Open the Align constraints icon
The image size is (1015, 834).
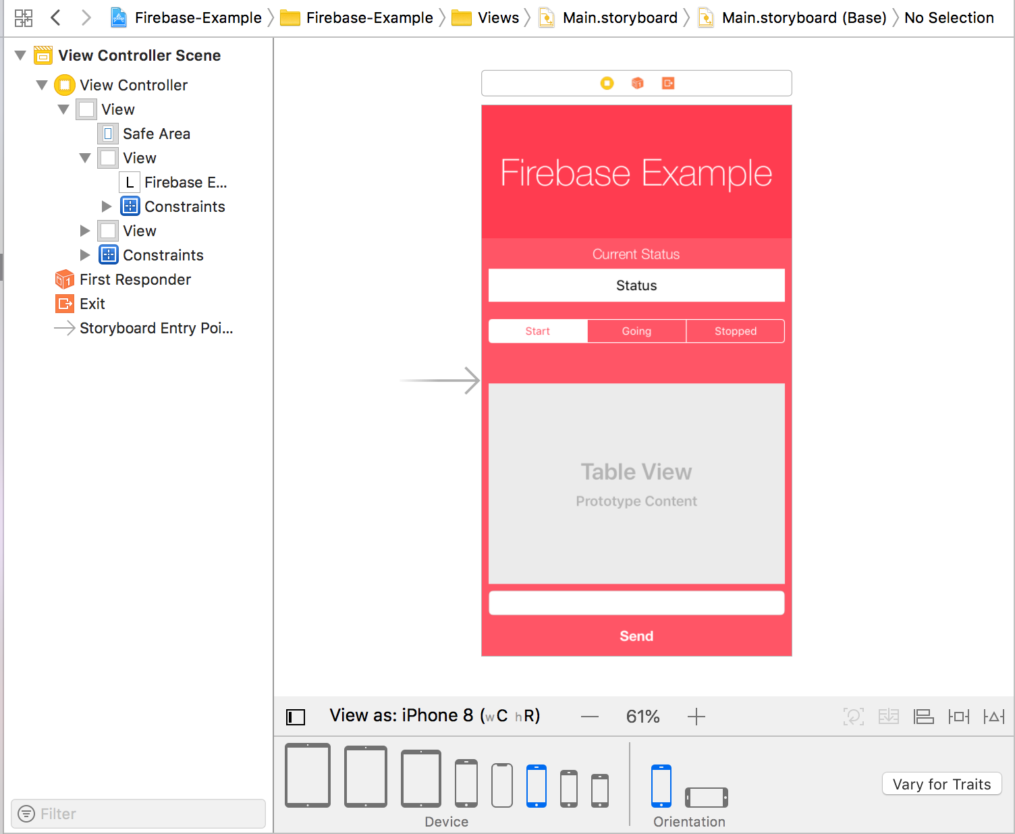tap(923, 717)
